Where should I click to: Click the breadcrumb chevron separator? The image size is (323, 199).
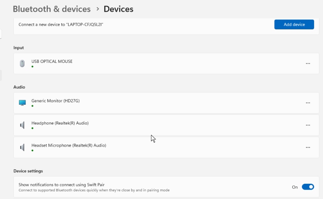pyautogui.click(x=98, y=9)
